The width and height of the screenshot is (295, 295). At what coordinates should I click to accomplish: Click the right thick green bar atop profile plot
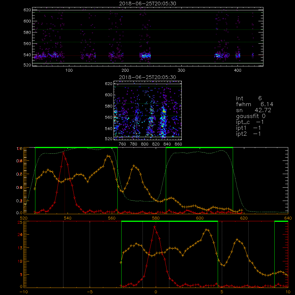click(x=199, y=147)
